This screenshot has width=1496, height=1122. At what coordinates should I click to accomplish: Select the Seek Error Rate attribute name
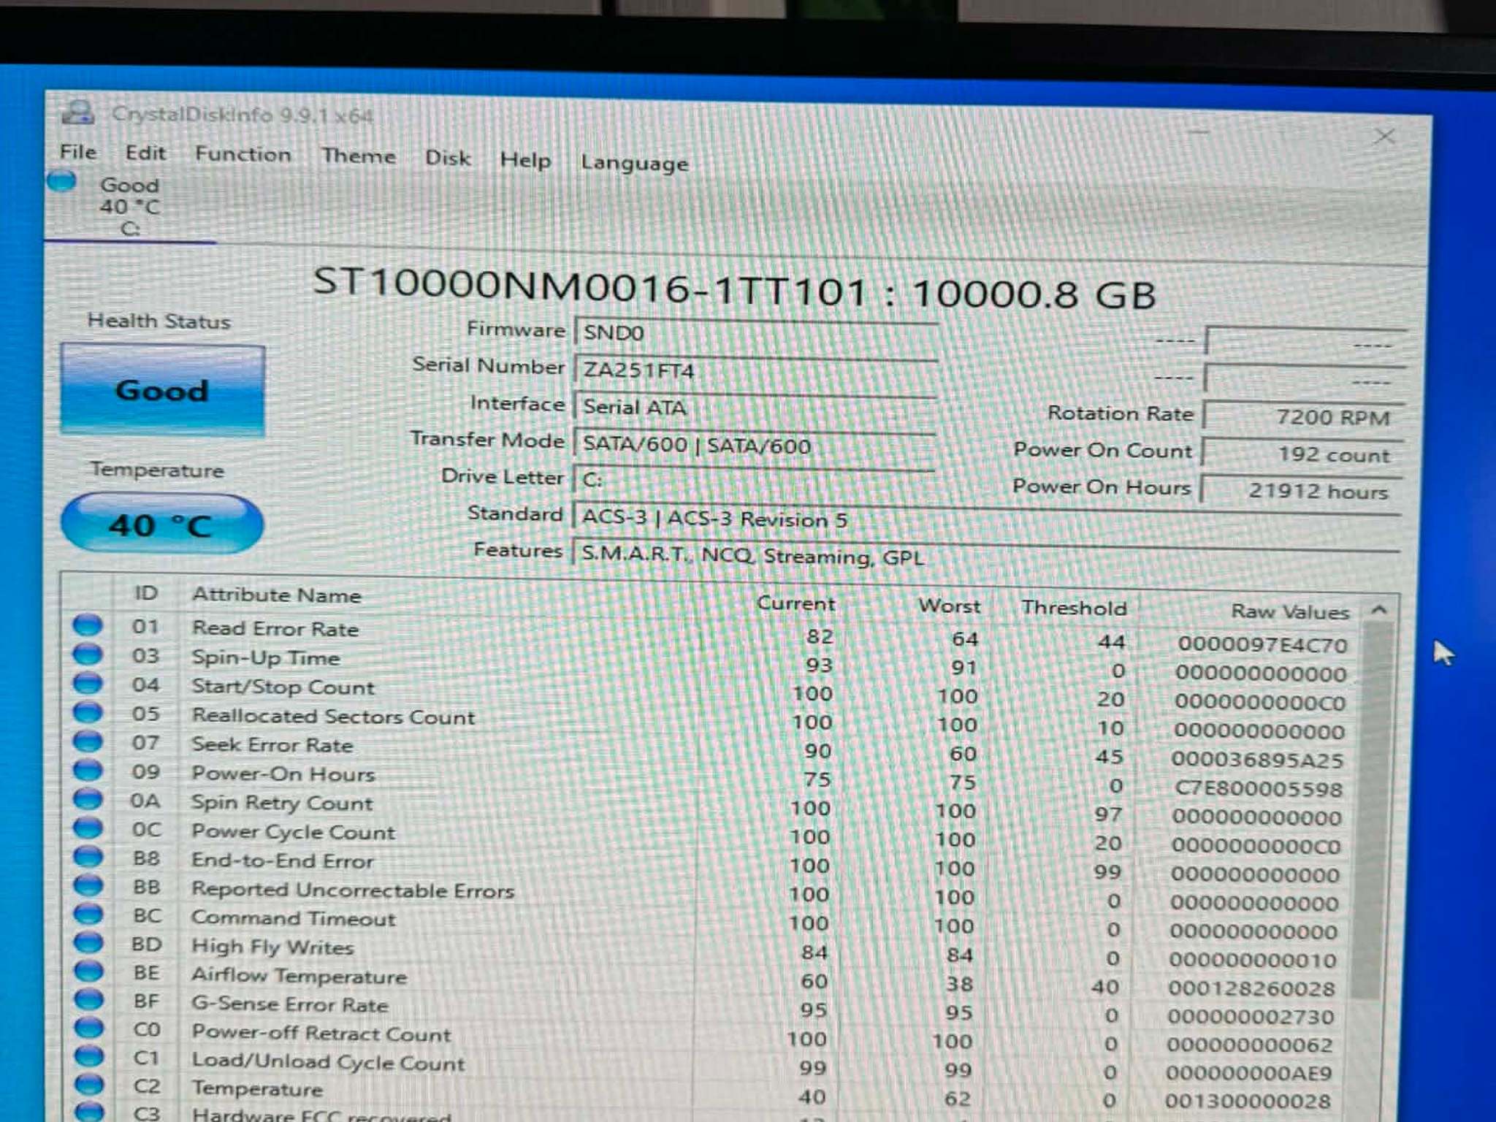272,745
